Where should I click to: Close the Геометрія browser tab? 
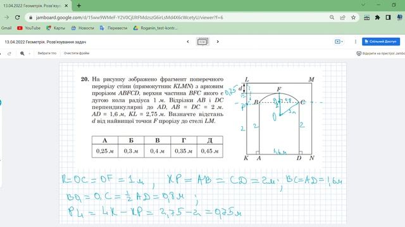click(66, 6)
